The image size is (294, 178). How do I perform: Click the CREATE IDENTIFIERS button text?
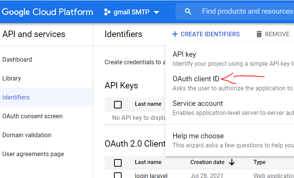(x=210, y=34)
